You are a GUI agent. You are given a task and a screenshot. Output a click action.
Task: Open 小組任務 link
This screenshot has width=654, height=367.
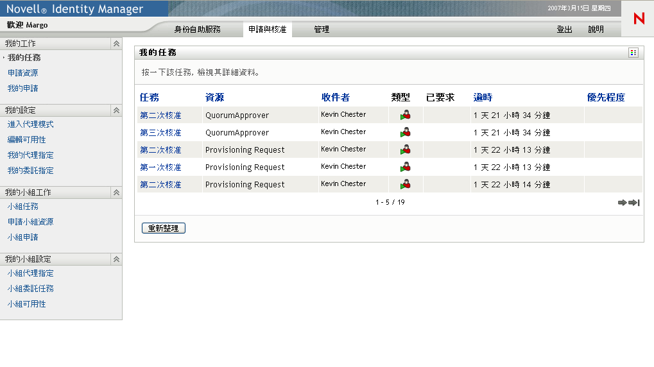click(23, 207)
